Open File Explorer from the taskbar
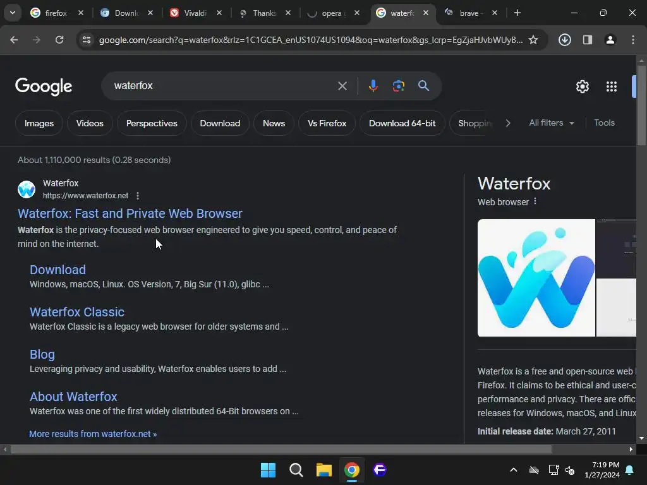Viewport: 647px width, 485px height. coord(324,470)
